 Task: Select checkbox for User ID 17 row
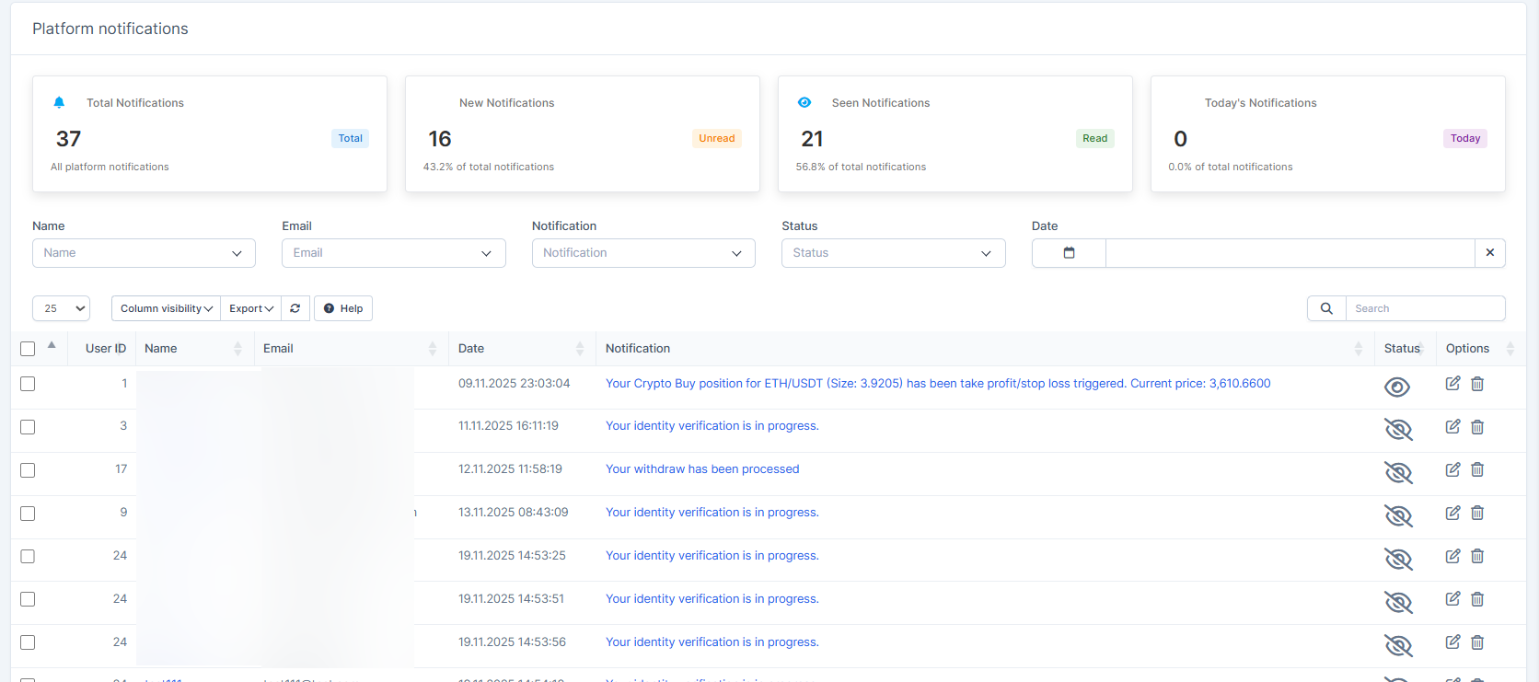(28, 470)
